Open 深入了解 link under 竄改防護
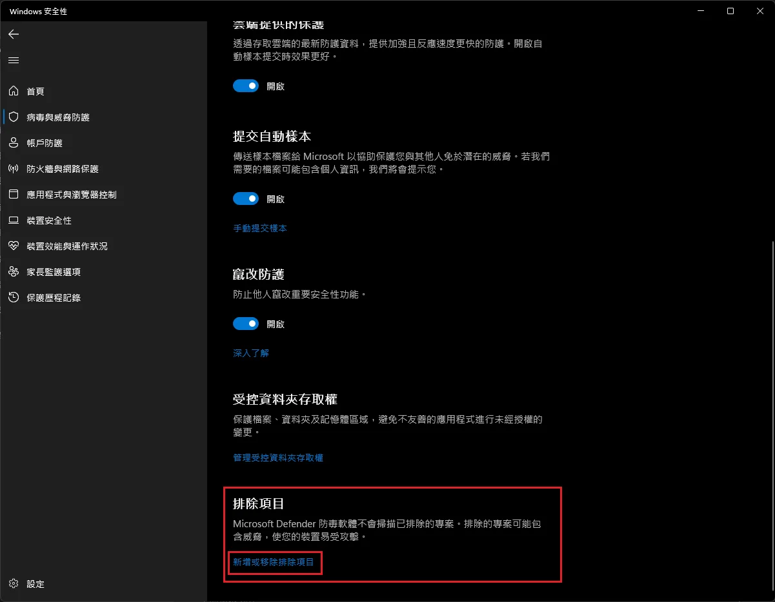 (x=251, y=353)
